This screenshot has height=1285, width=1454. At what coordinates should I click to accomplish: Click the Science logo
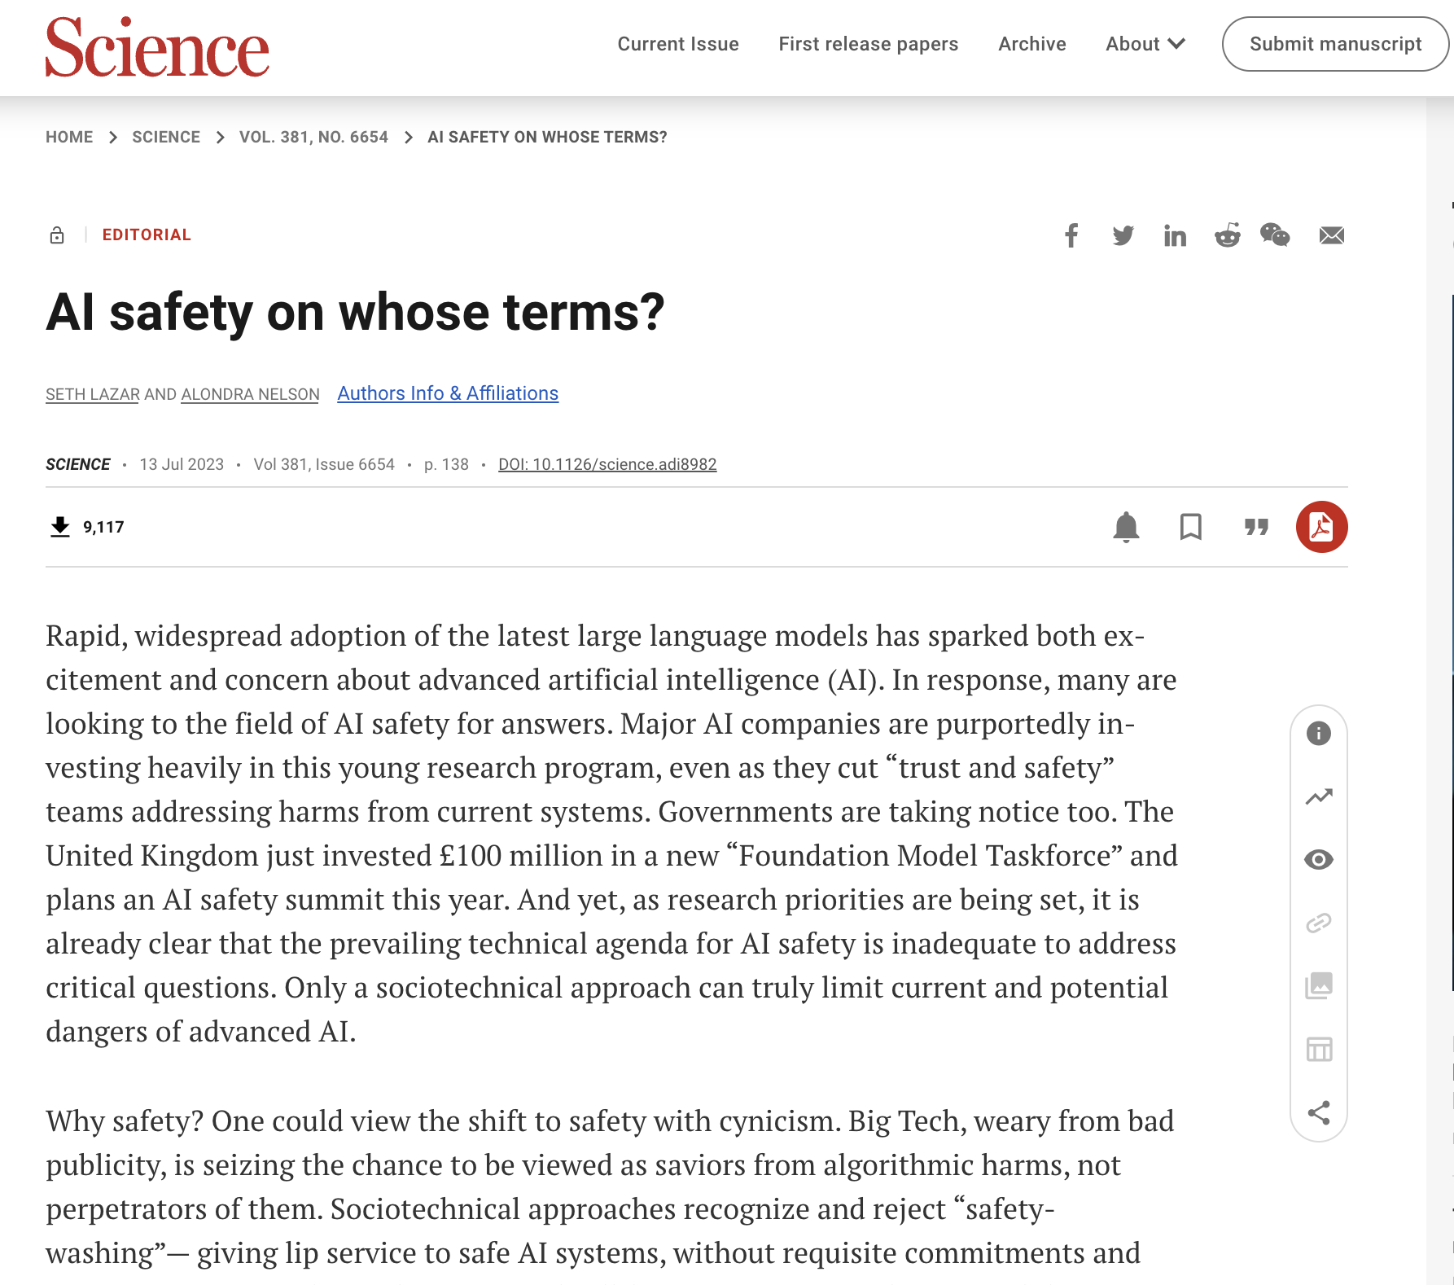(x=157, y=47)
